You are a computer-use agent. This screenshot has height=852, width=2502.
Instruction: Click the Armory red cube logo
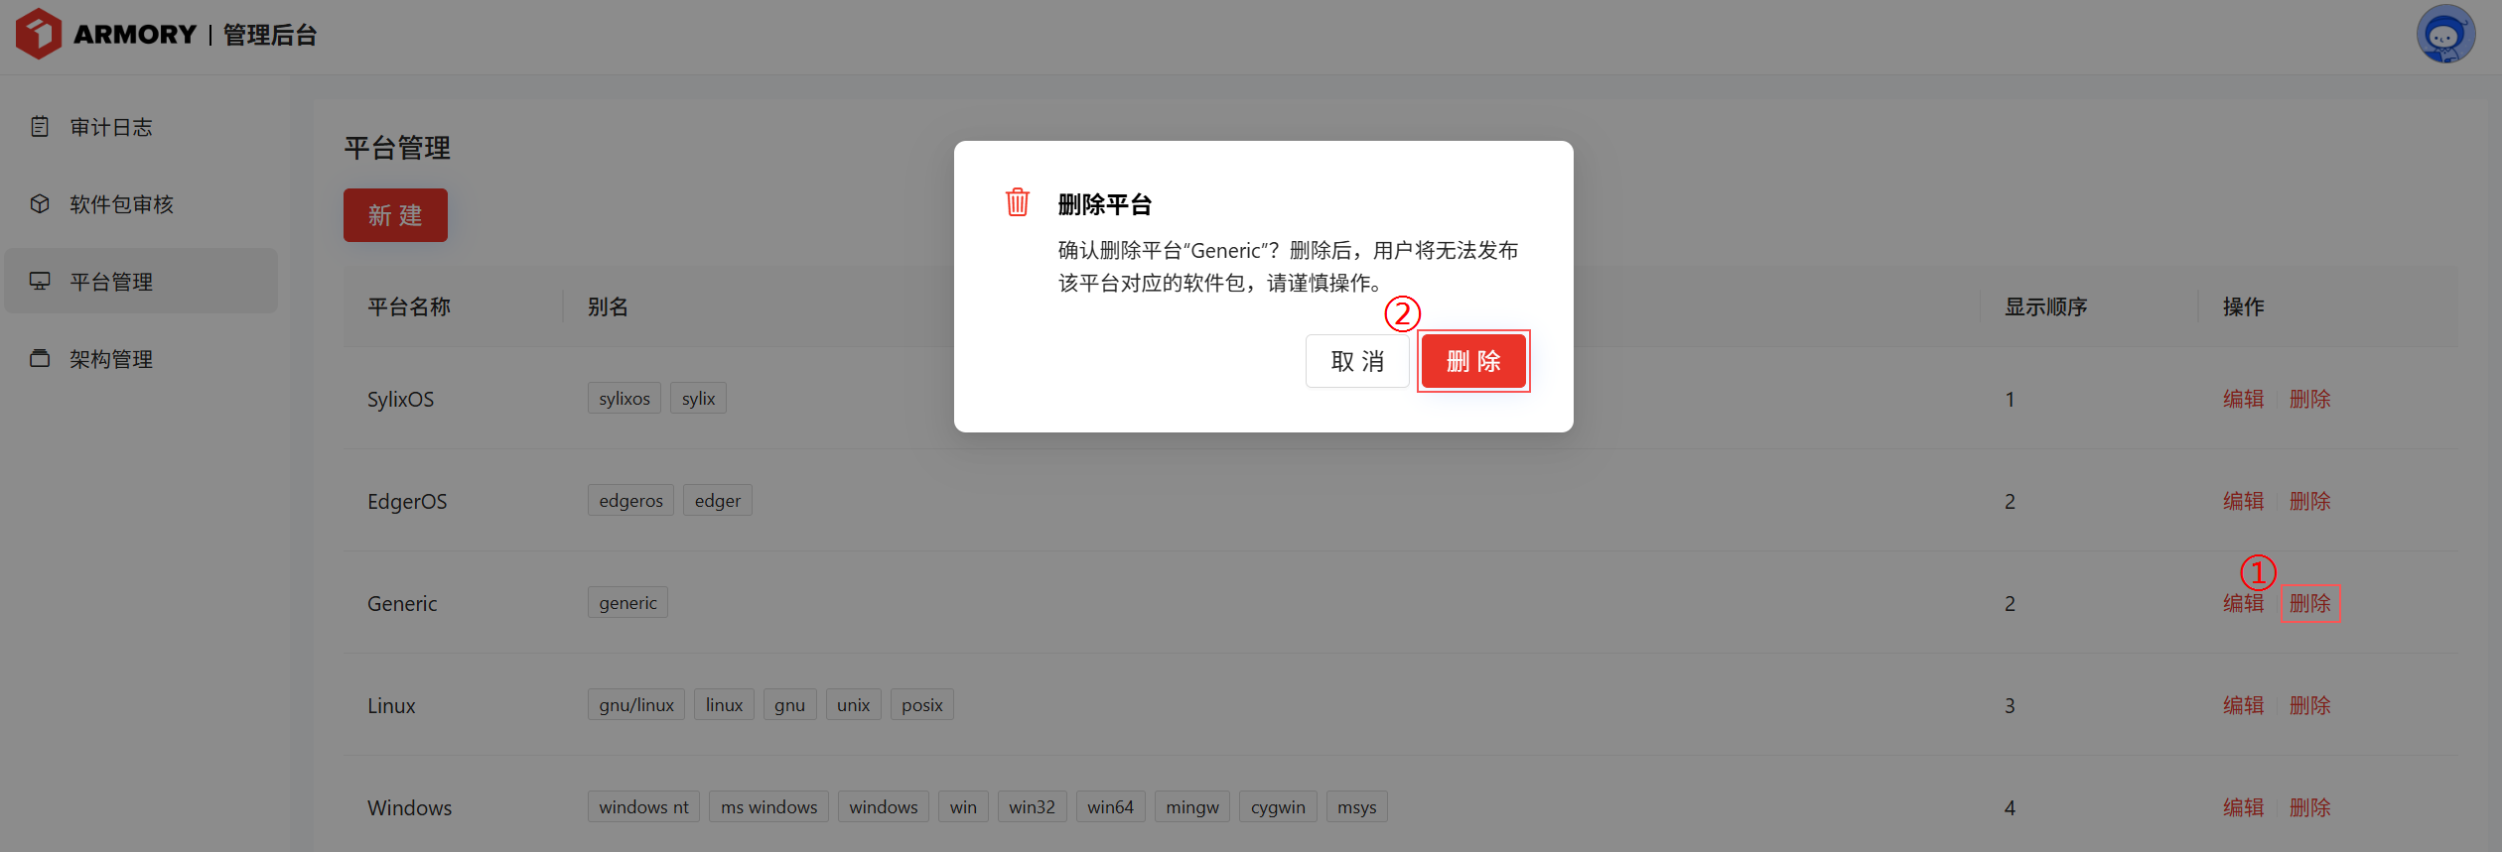point(39,34)
